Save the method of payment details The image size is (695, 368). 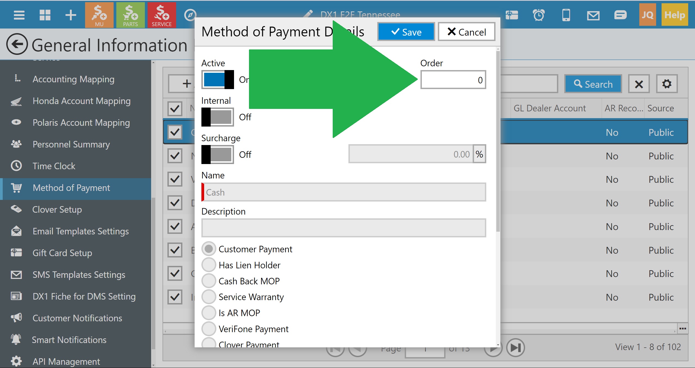tap(406, 32)
